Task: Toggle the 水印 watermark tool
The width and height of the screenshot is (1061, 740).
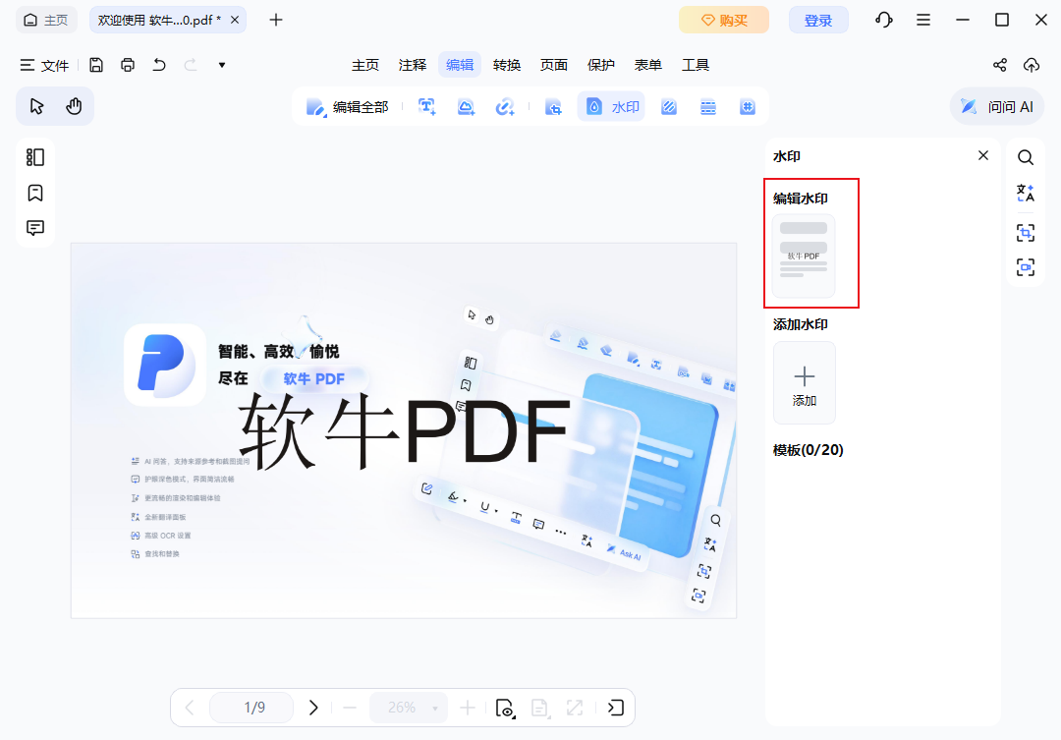Action: pos(611,107)
